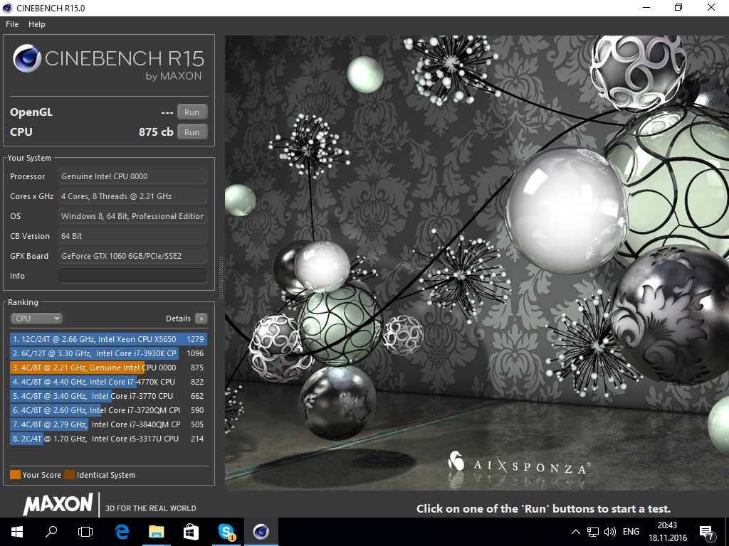Viewport: 729px width, 546px height.
Task: Click the MAXON logo at bottom
Action: (x=58, y=504)
